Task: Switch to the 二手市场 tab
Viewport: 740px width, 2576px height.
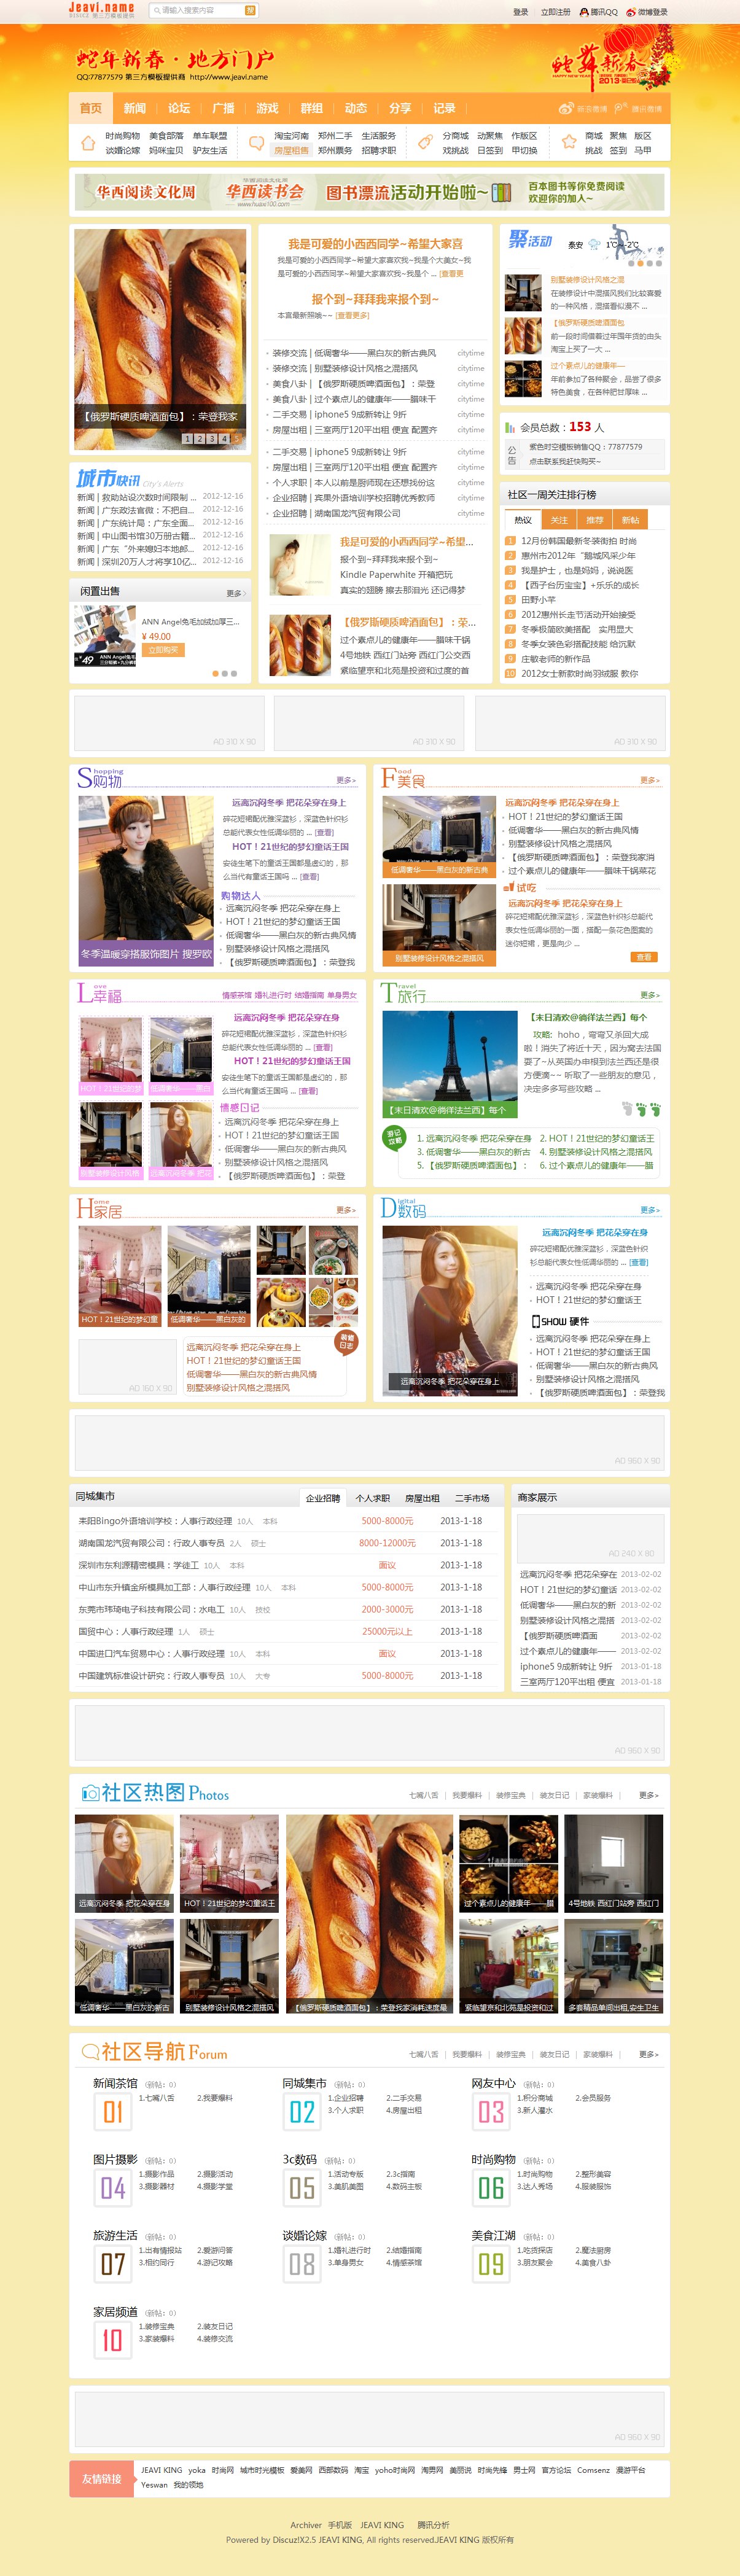Action: point(472,1498)
